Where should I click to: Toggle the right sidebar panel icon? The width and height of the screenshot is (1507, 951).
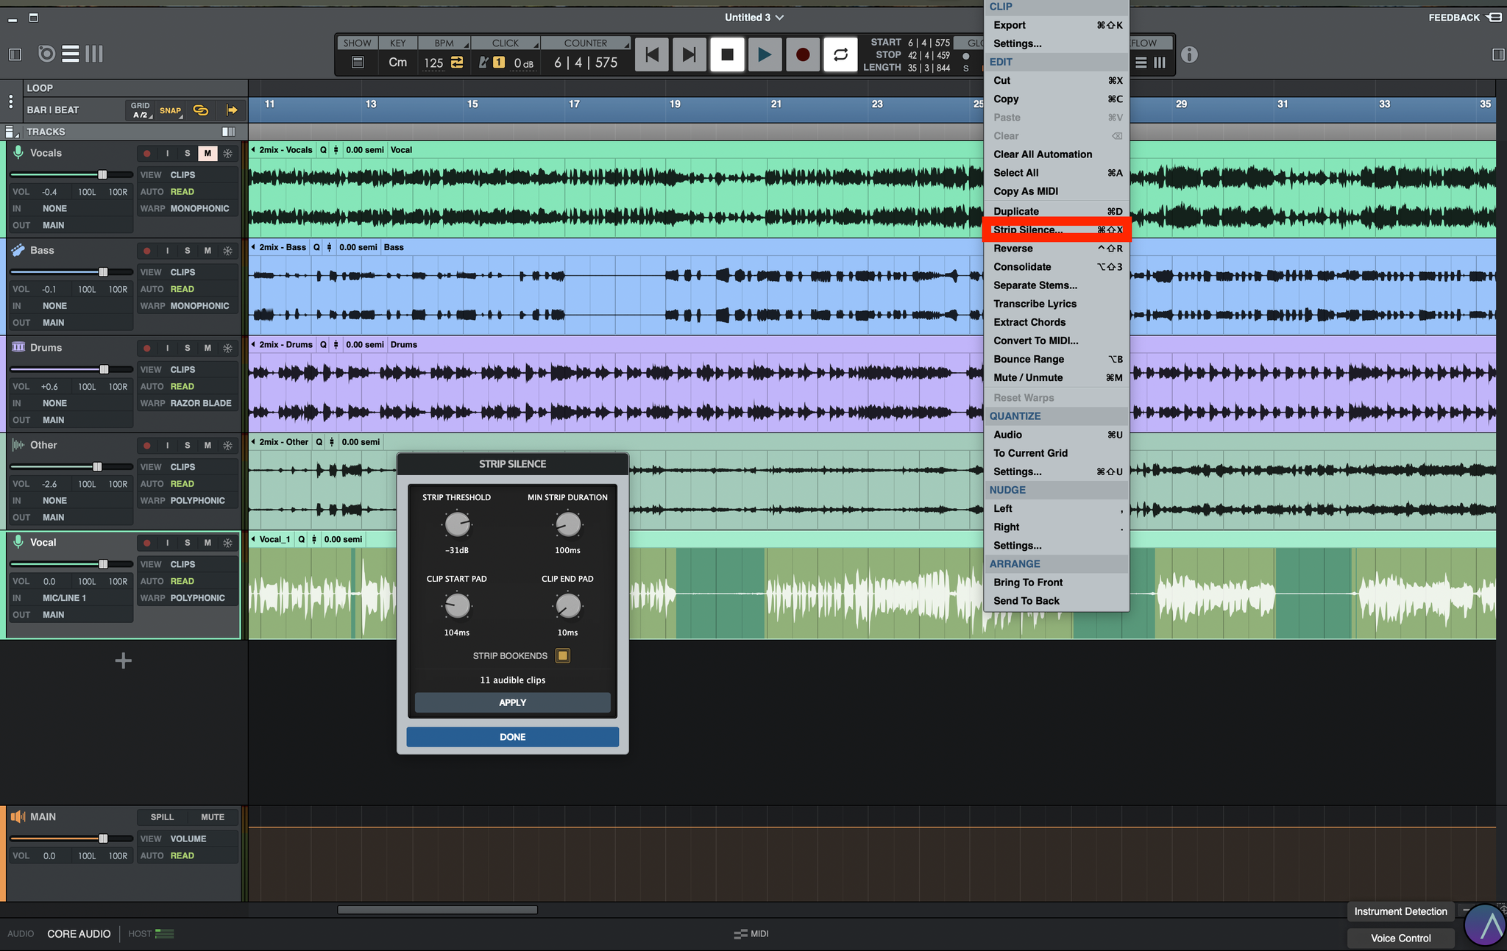1497,54
